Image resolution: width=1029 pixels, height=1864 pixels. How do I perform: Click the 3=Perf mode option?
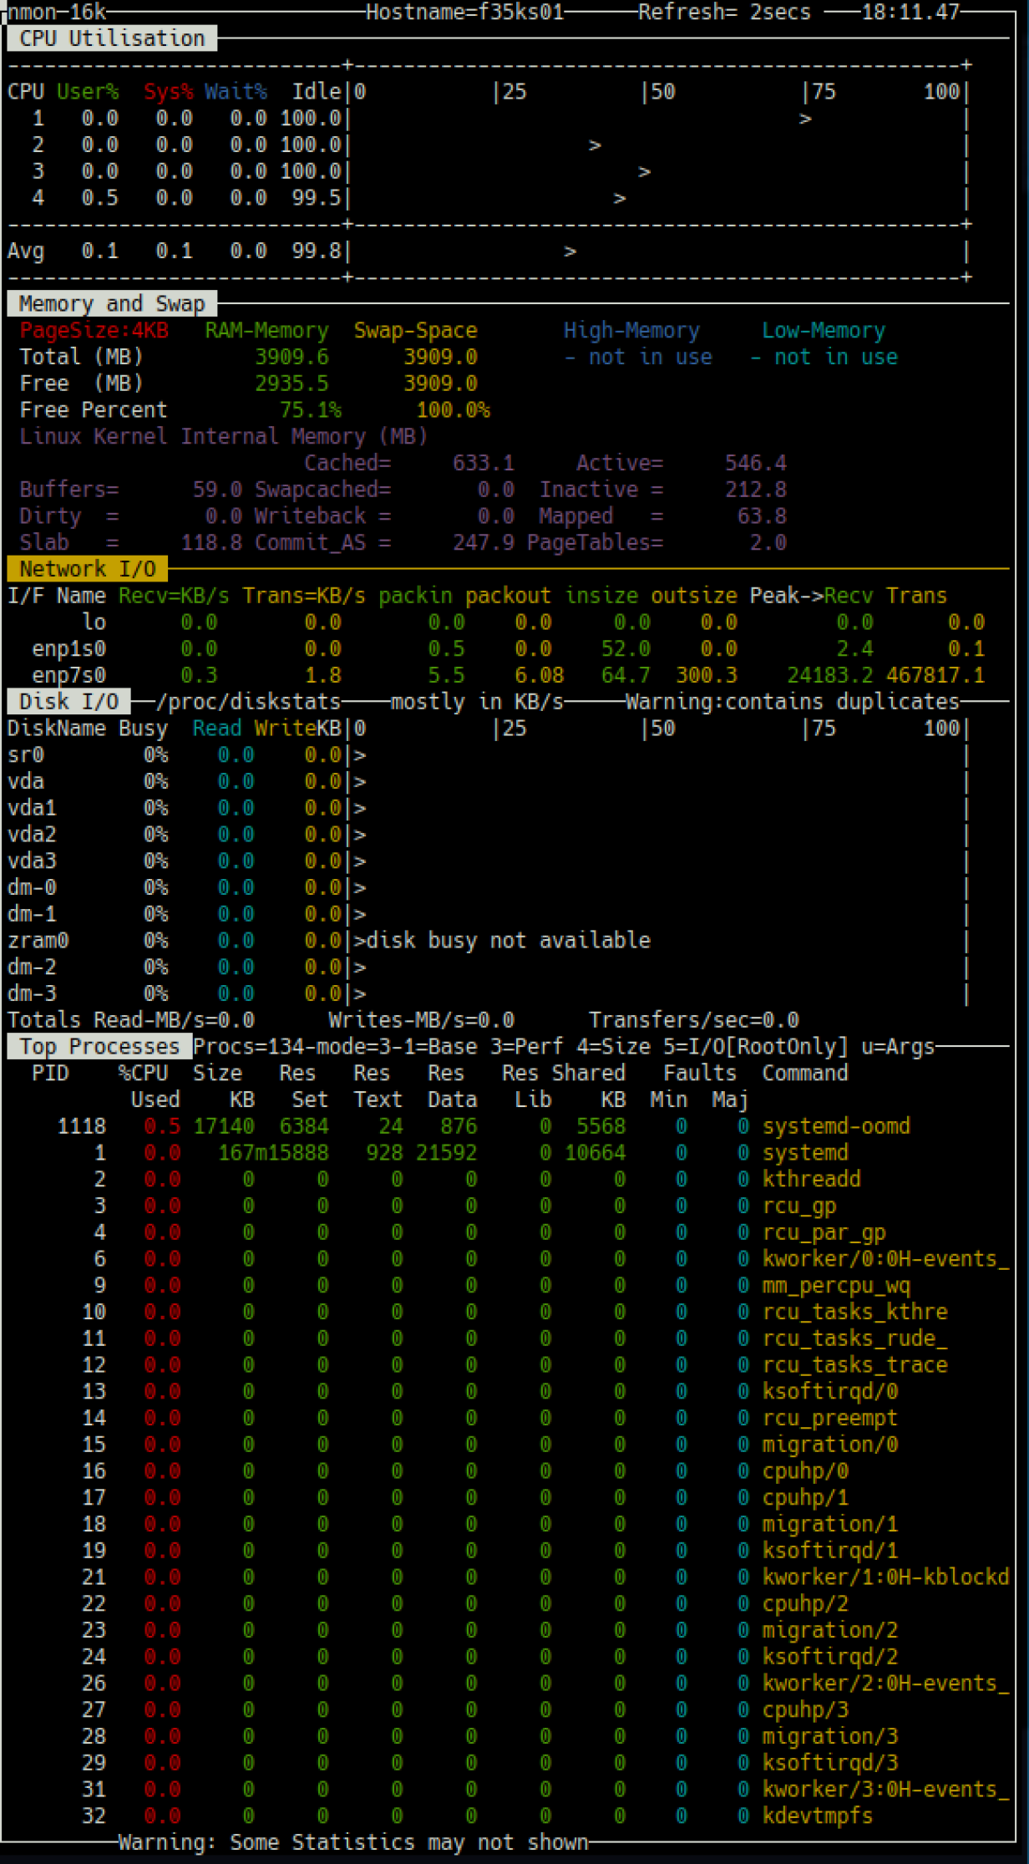(526, 1046)
